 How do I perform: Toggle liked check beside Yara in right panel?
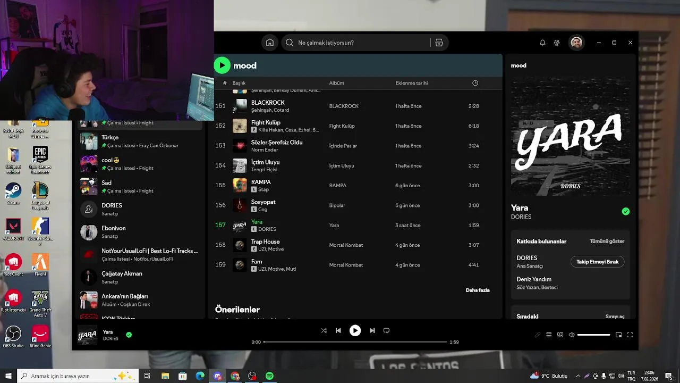pyautogui.click(x=626, y=211)
